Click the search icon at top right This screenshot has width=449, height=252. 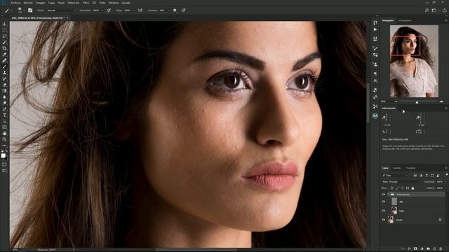(427, 10)
